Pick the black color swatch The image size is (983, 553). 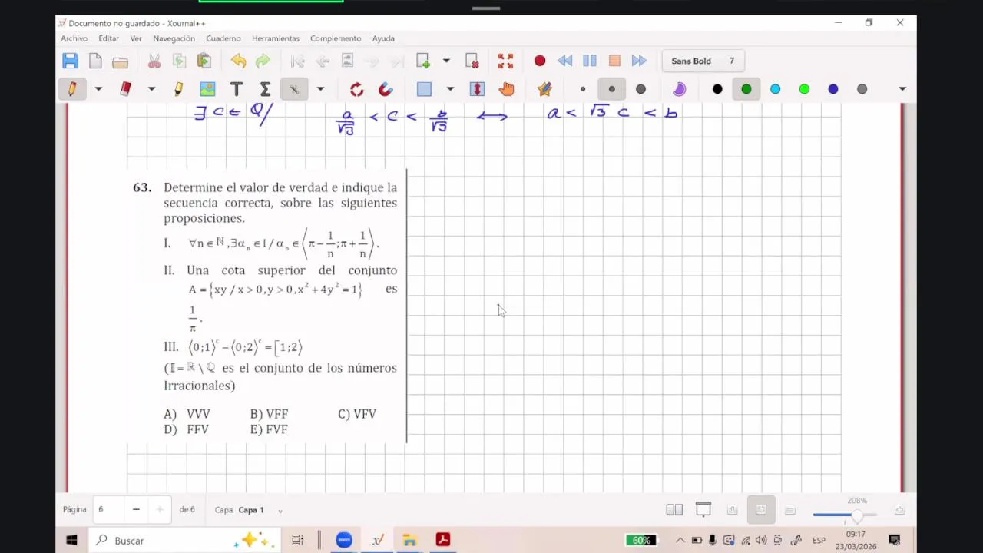[717, 89]
